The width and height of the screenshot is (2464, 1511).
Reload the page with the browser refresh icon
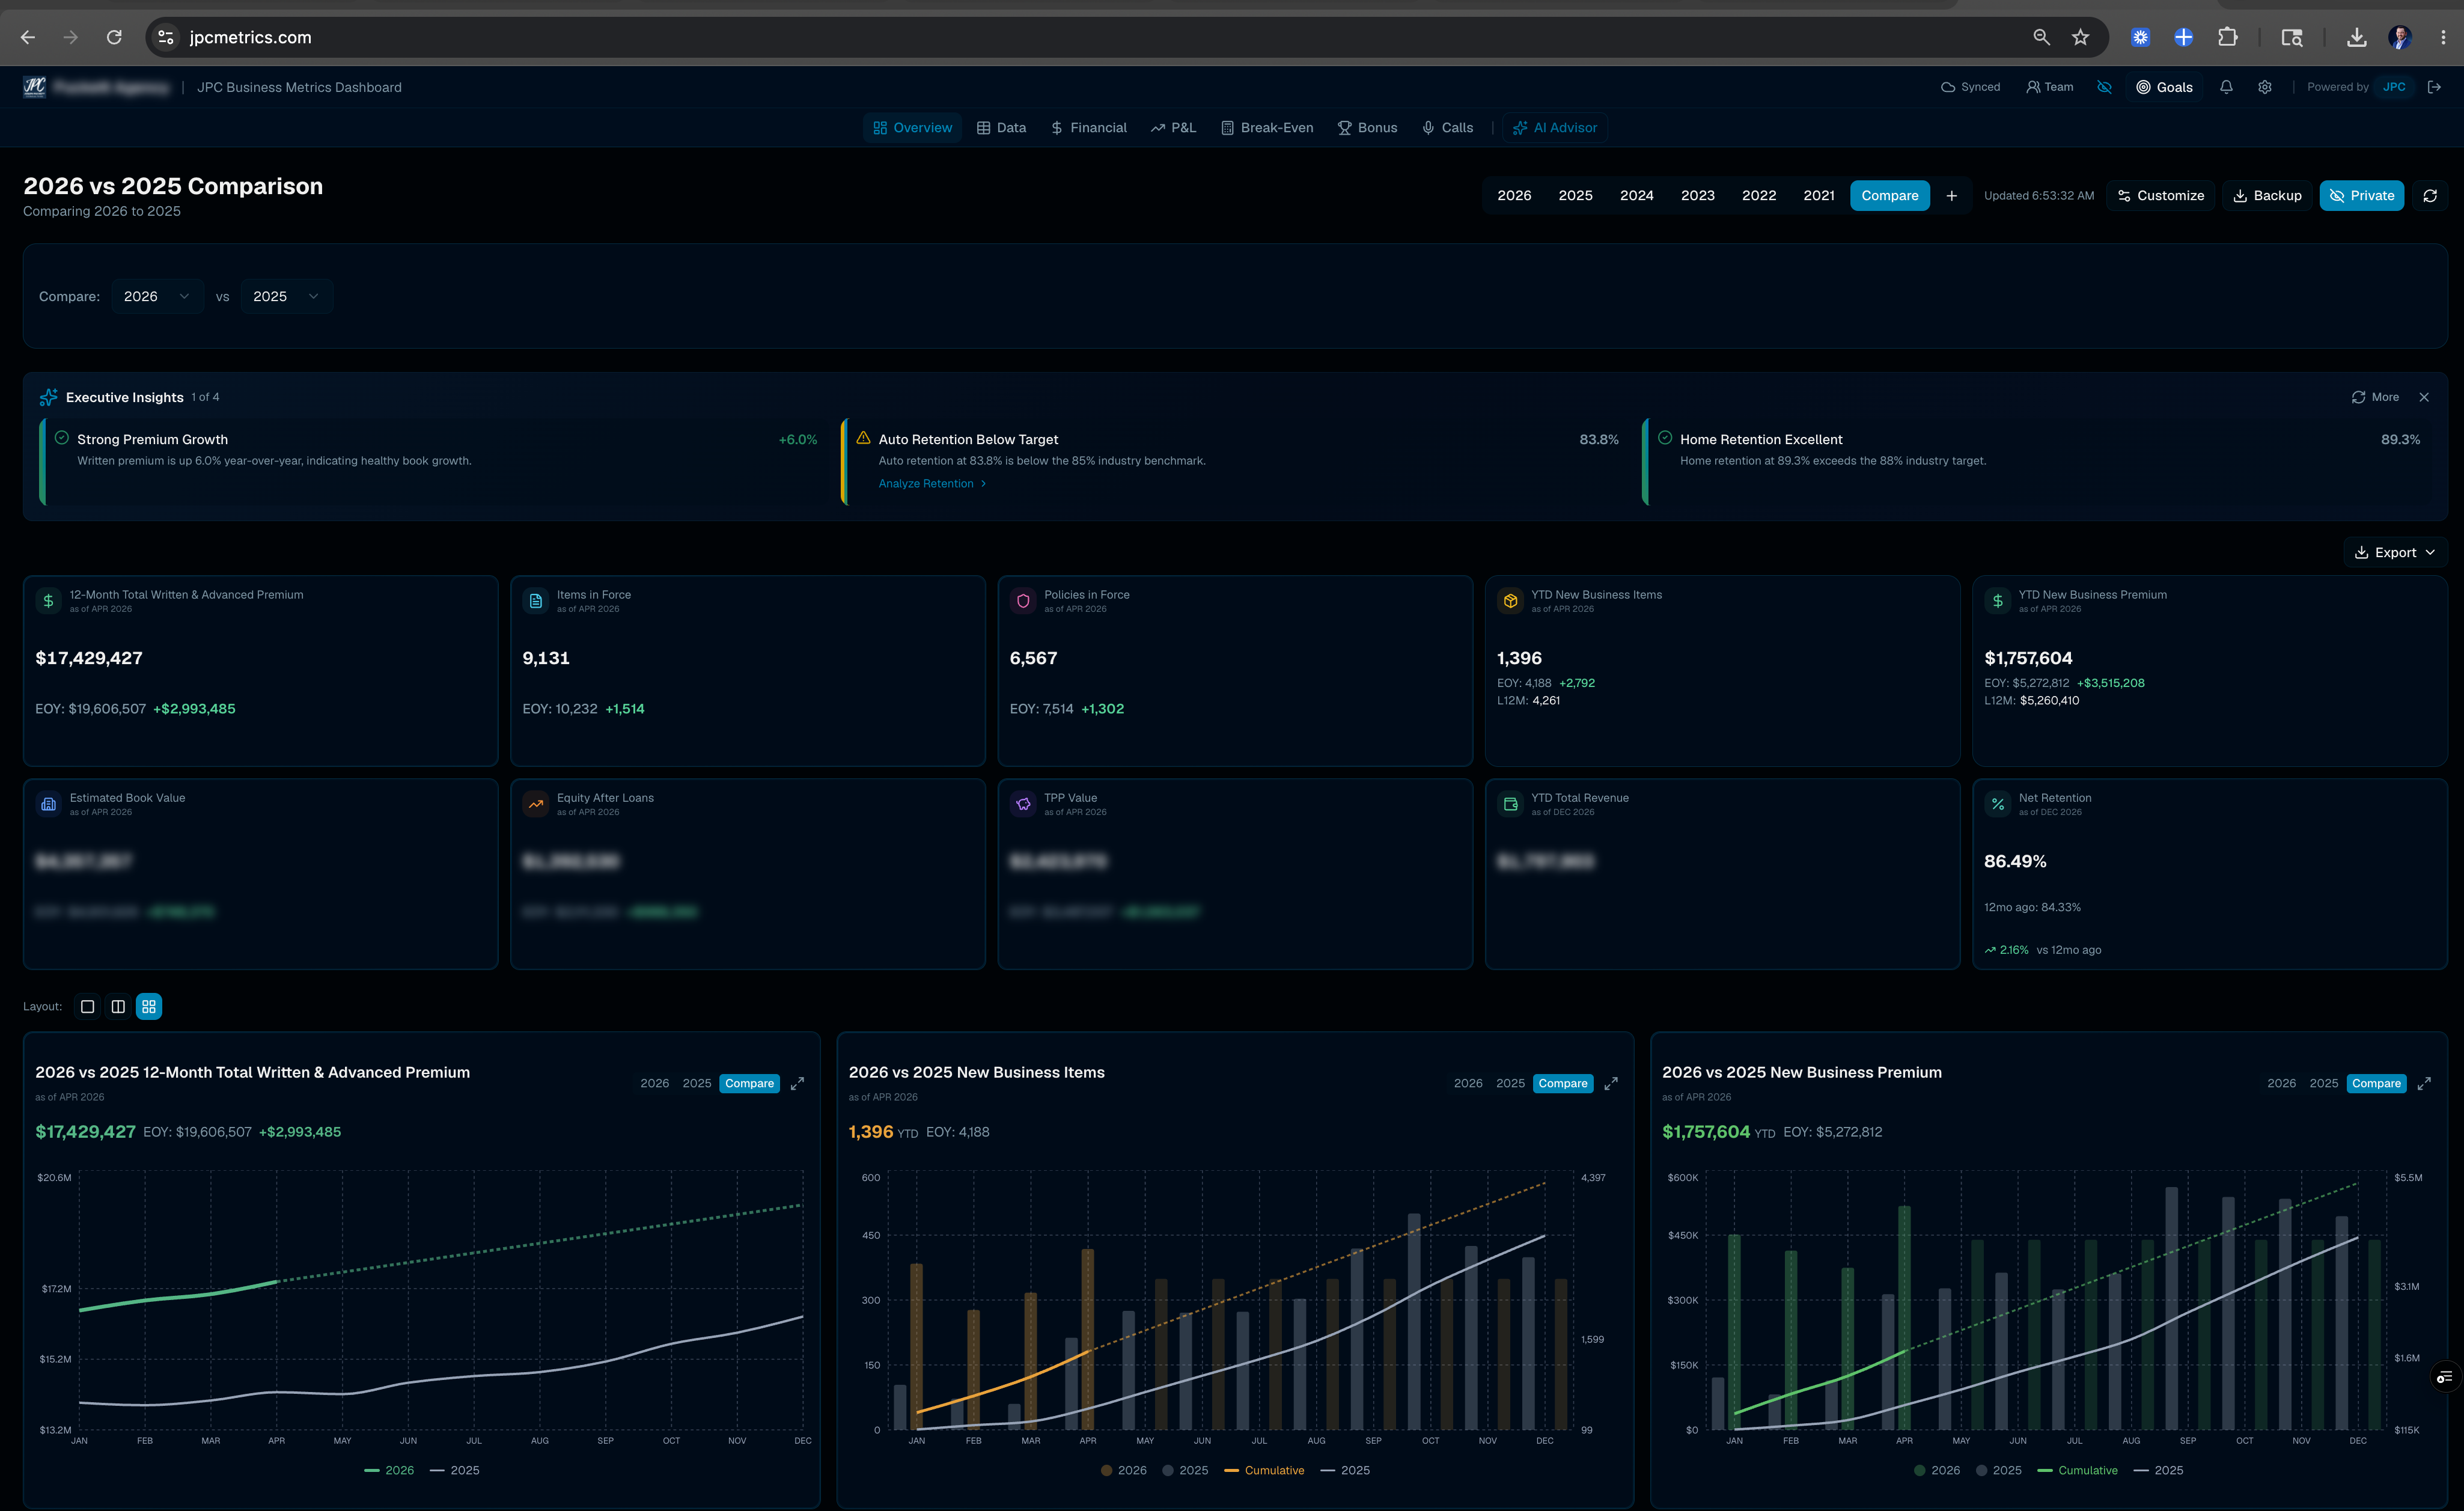coord(114,37)
